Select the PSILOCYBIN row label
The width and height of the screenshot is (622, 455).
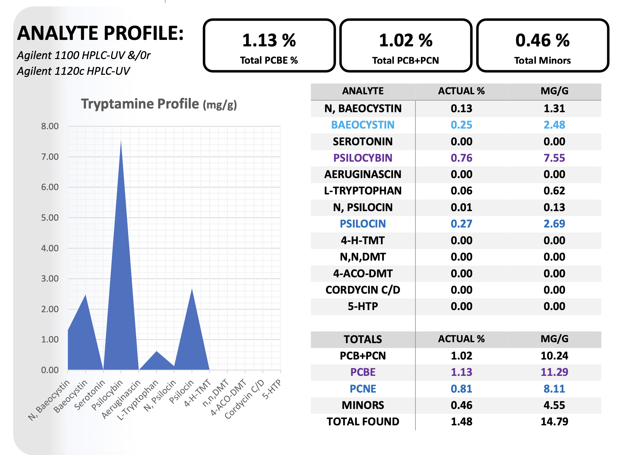coord(363,158)
